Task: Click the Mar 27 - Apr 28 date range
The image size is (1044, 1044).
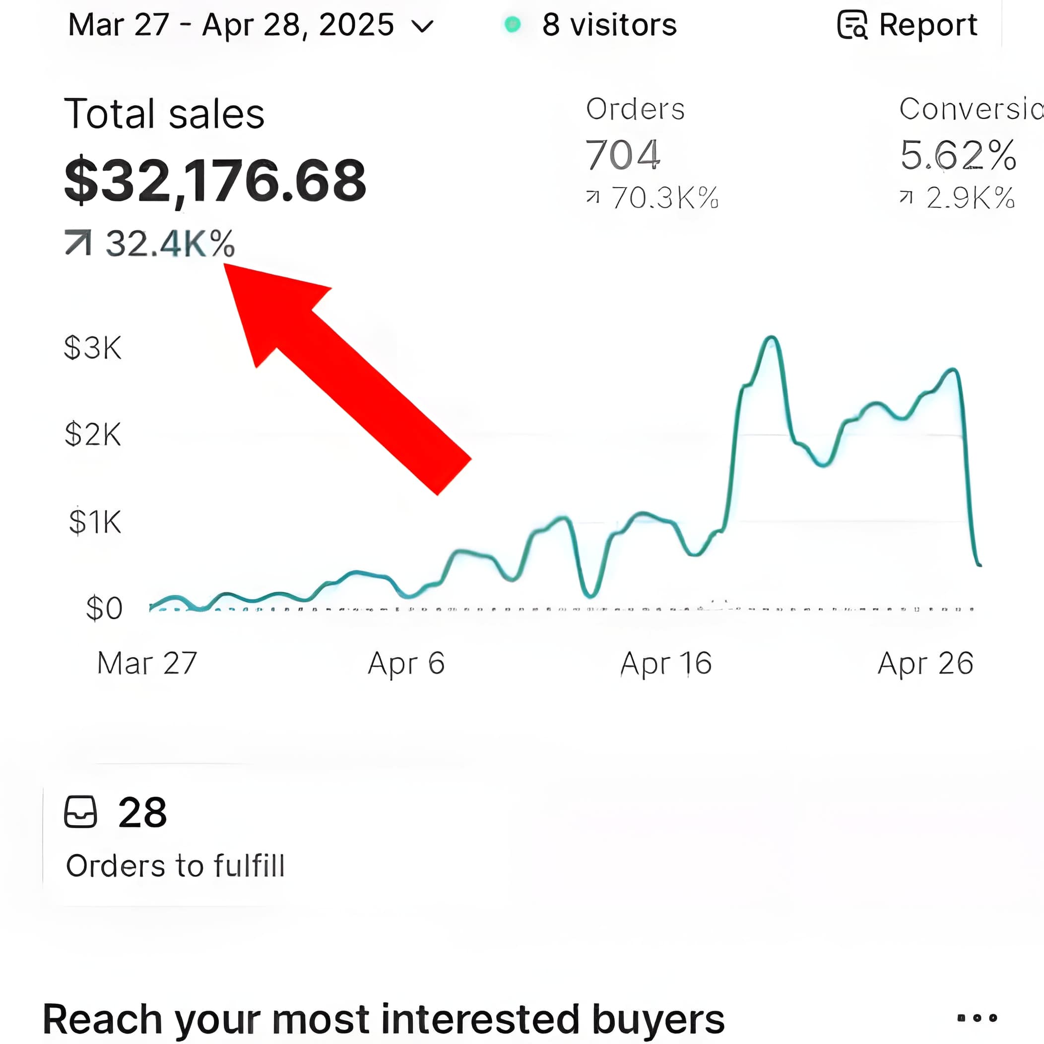Action: click(231, 25)
